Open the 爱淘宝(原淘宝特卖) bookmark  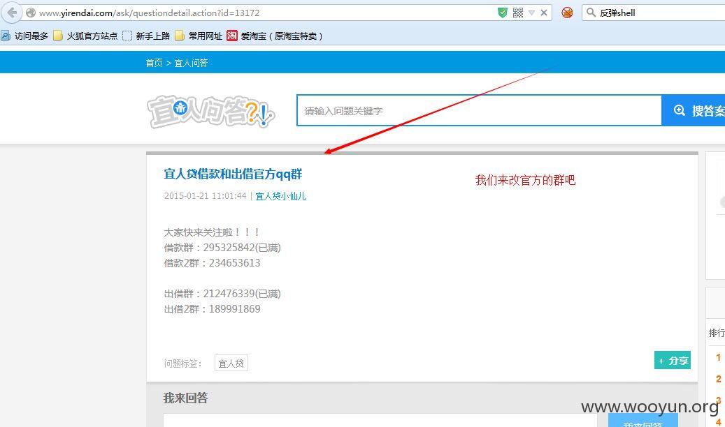point(275,36)
